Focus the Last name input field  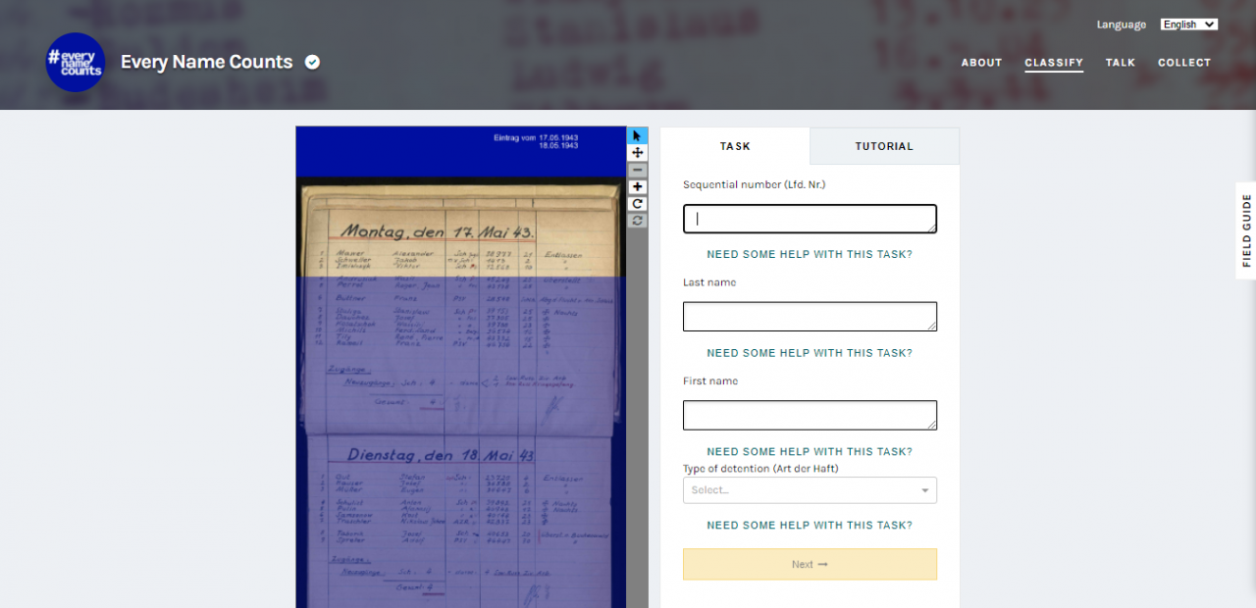click(810, 317)
